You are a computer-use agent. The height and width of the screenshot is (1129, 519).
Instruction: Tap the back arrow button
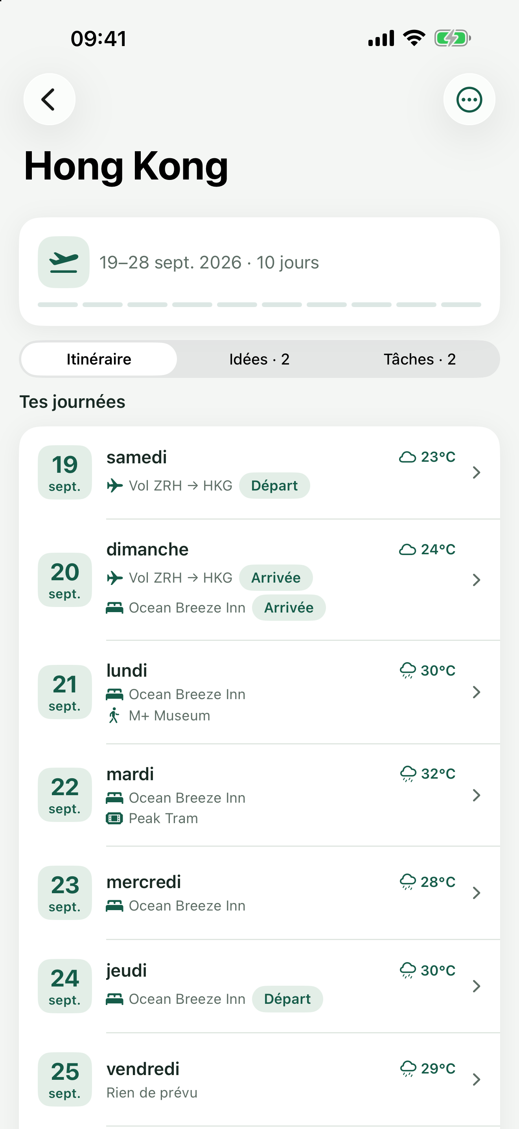click(50, 100)
